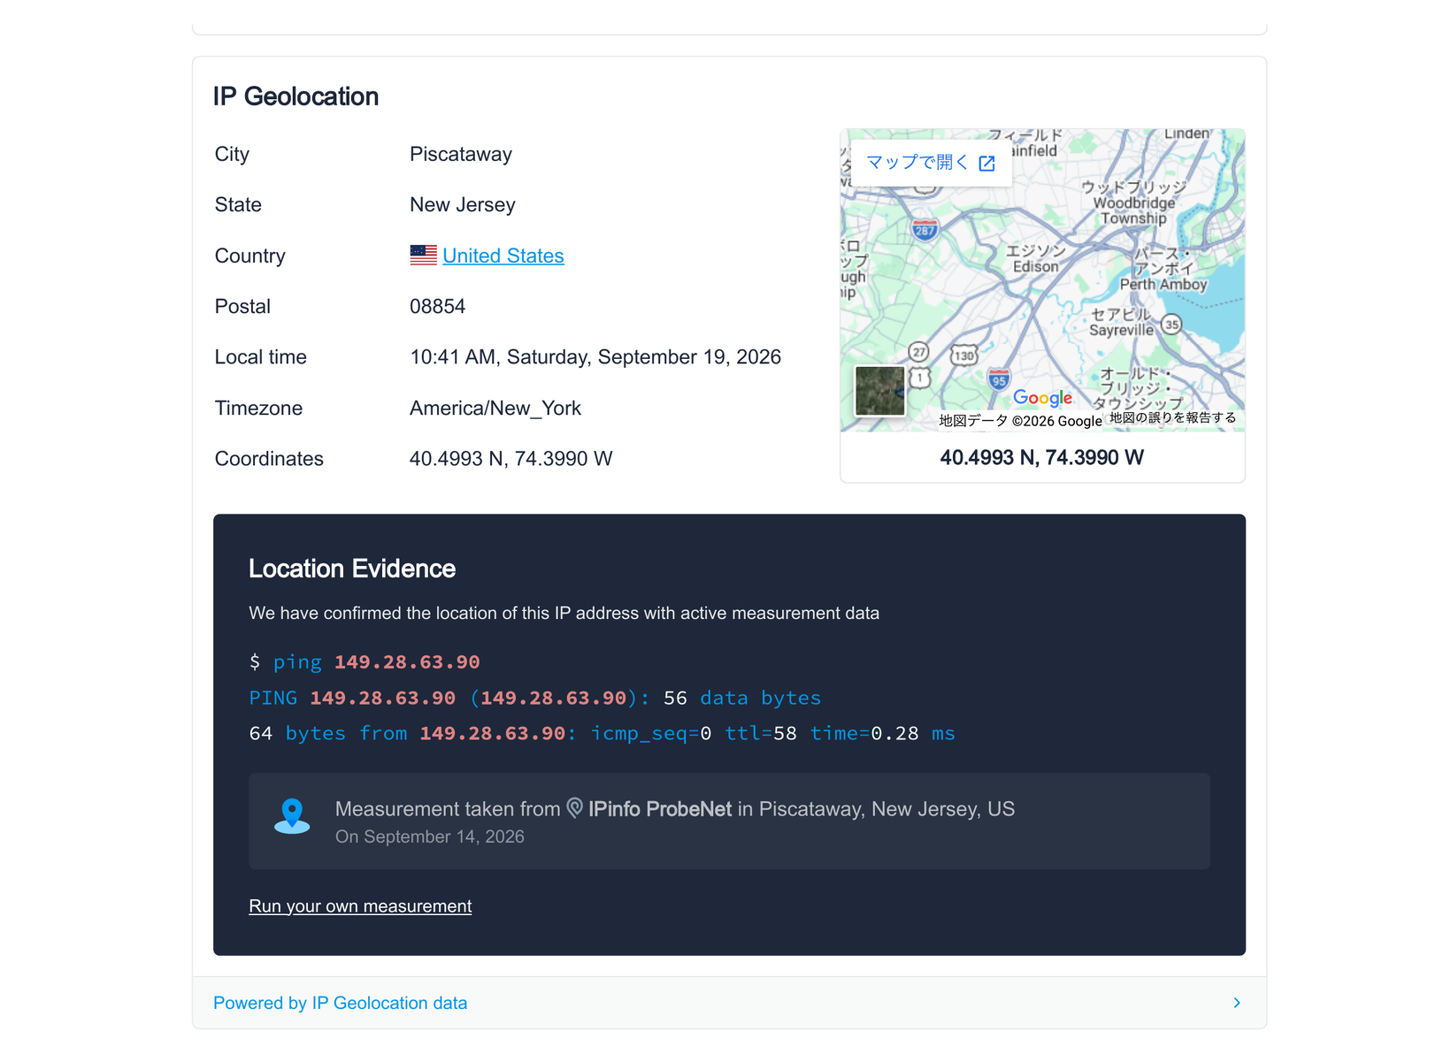The height and width of the screenshot is (1054, 1451).
Task: Click the Route 35 marker on map
Action: (x=1172, y=325)
